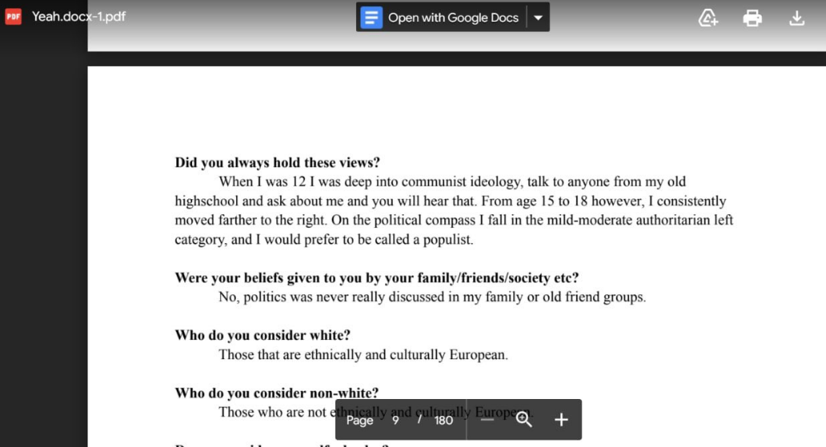Image resolution: width=826 pixels, height=447 pixels.
Task: Expand the Open with dropdown arrow
Action: click(x=538, y=18)
